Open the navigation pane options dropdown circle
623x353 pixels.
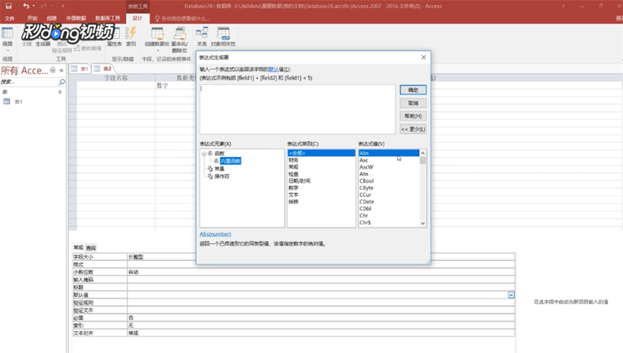tap(53, 70)
